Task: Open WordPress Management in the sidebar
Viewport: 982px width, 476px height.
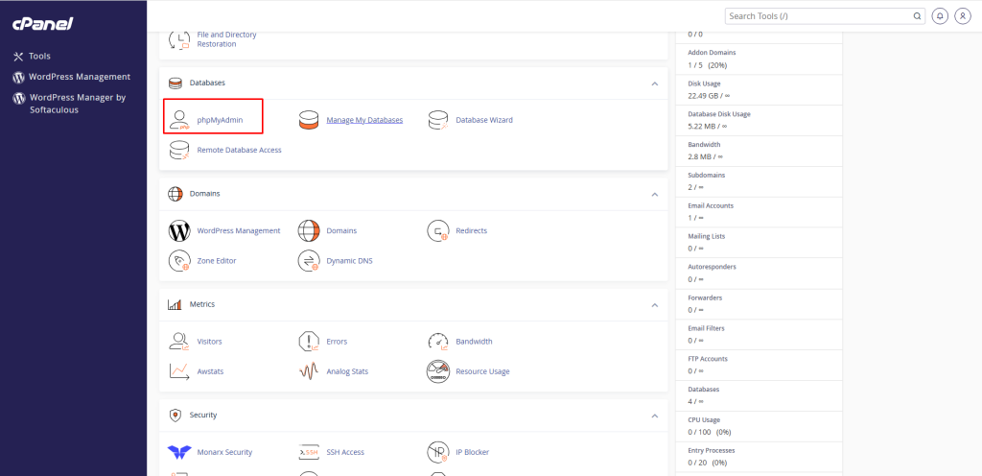Action: click(x=79, y=77)
